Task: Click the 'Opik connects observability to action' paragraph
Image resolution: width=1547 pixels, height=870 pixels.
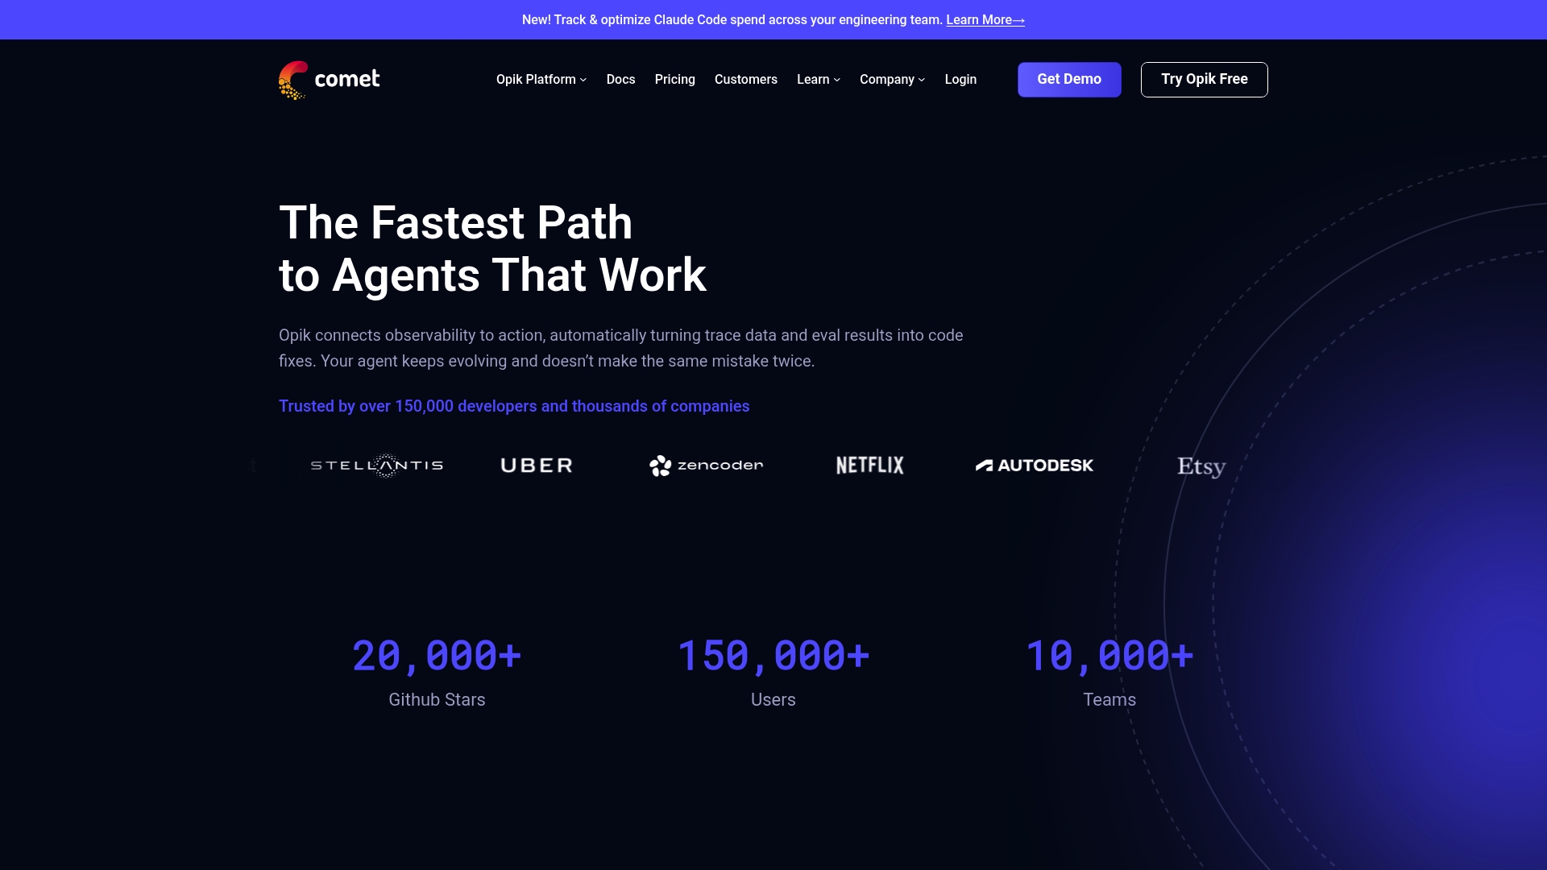Action: click(x=621, y=348)
